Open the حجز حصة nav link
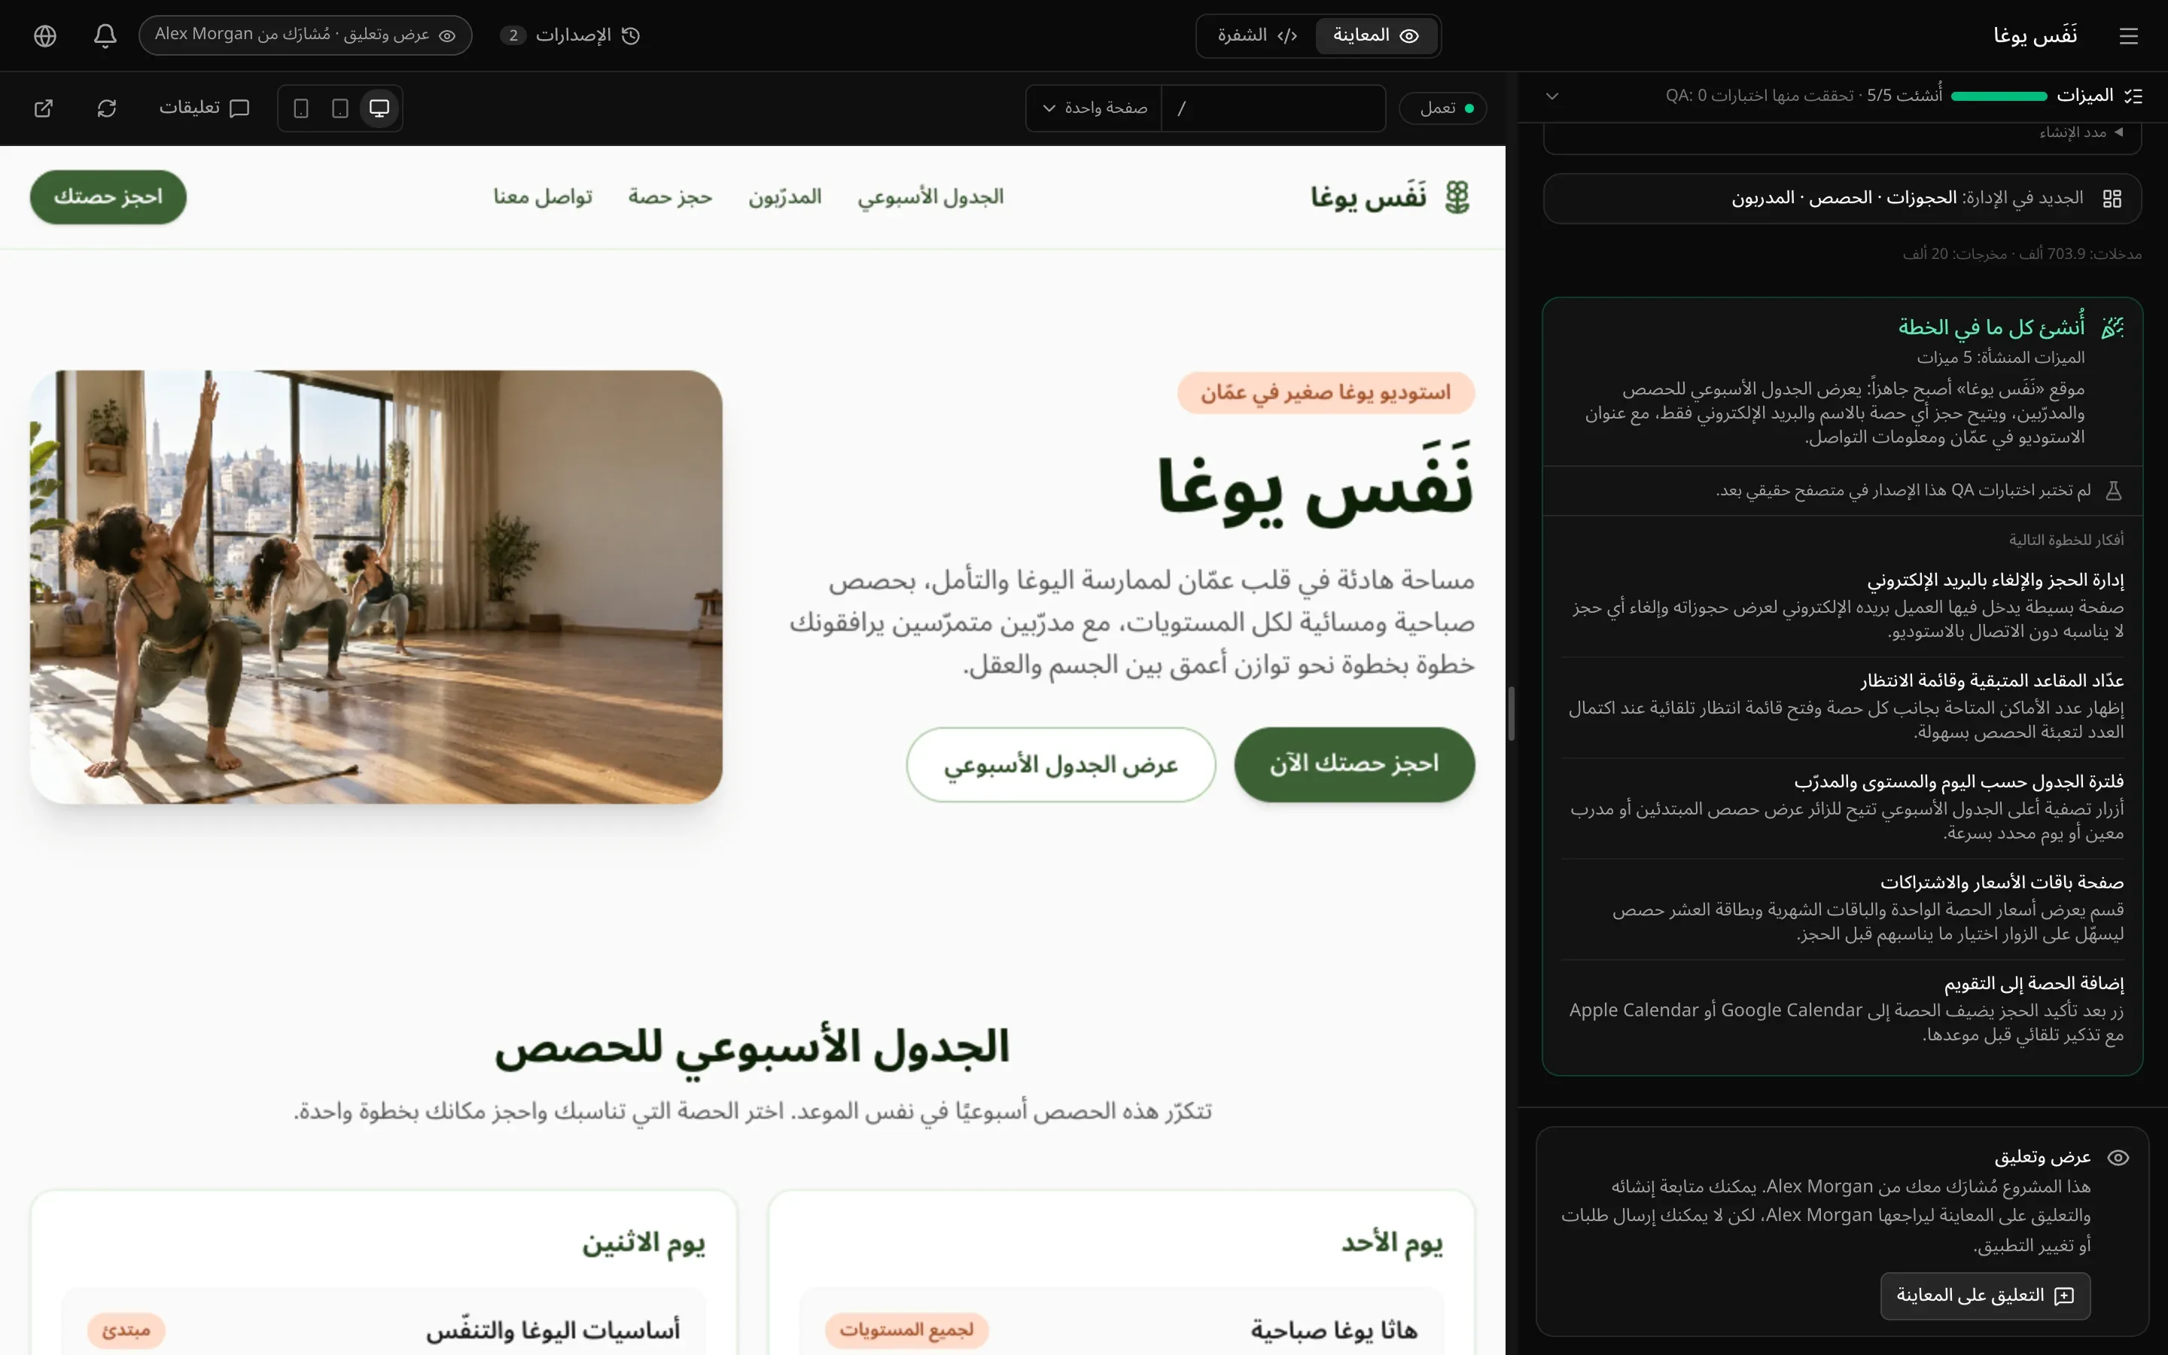 coord(670,197)
